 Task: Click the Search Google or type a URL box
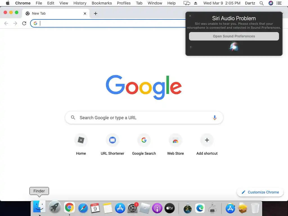pyautogui.click(x=144, y=118)
